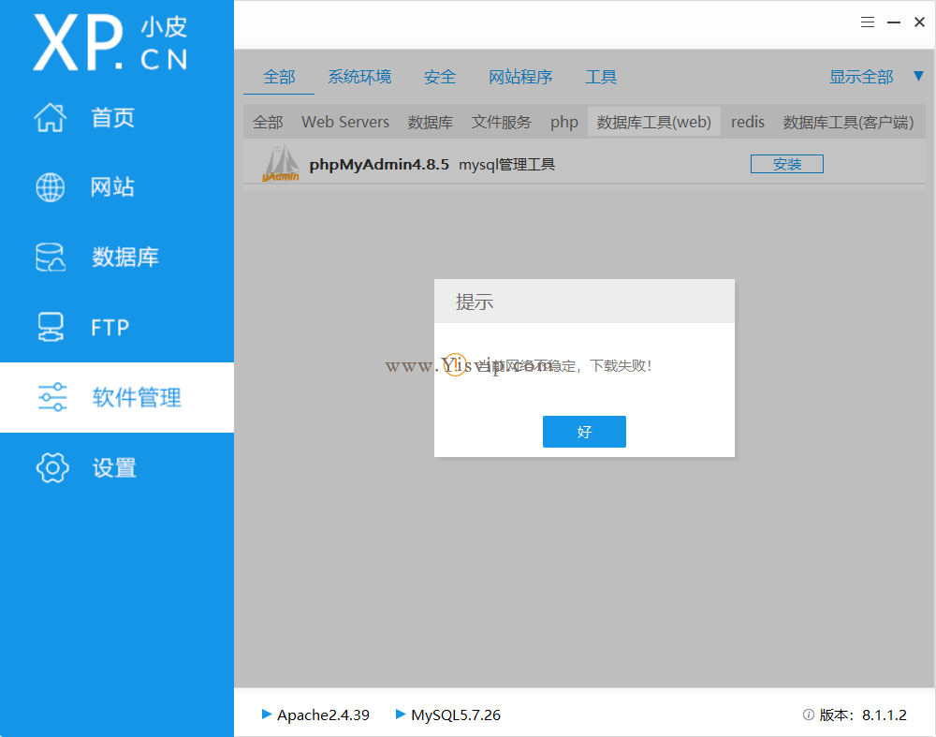Click the phpMyAdmin4.8.5 name text
Screen dimensions: 936x737
pos(379,164)
